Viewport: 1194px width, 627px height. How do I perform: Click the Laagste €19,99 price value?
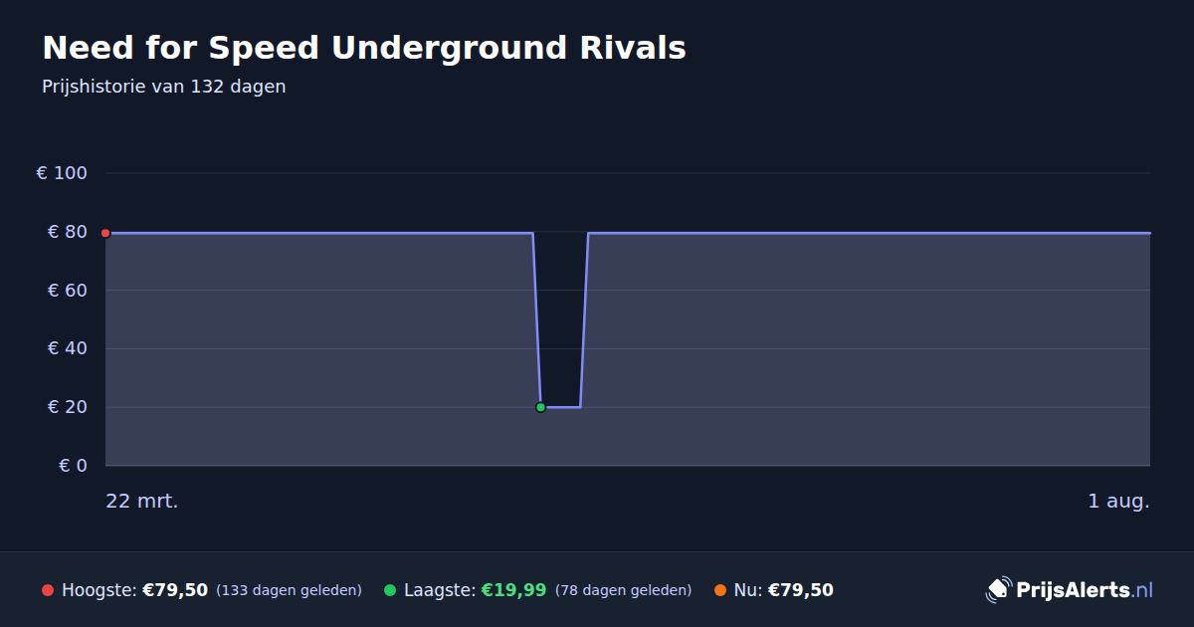[513, 590]
